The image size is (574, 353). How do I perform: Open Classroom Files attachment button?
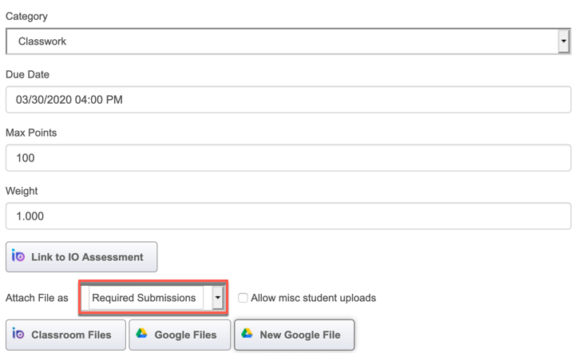66,335
